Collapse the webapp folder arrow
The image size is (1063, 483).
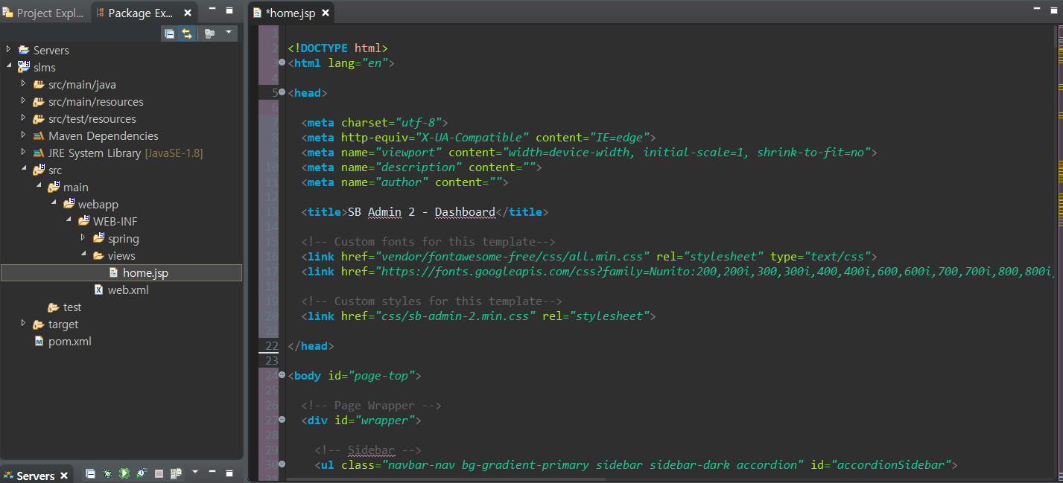[53, 203]
